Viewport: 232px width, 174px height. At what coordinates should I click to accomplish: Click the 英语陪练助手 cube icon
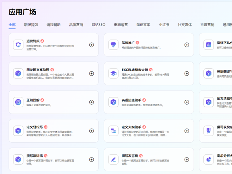tap(113, 102)
